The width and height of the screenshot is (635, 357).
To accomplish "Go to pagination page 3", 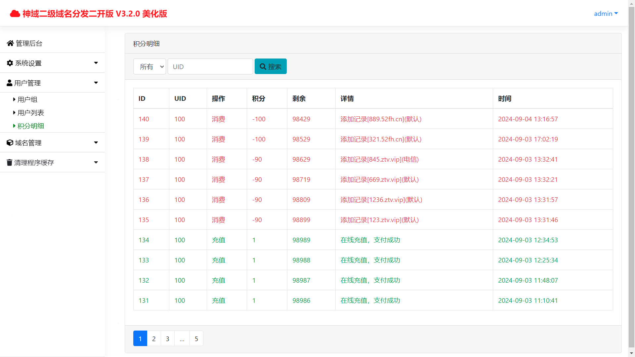I will click(168, 338).
